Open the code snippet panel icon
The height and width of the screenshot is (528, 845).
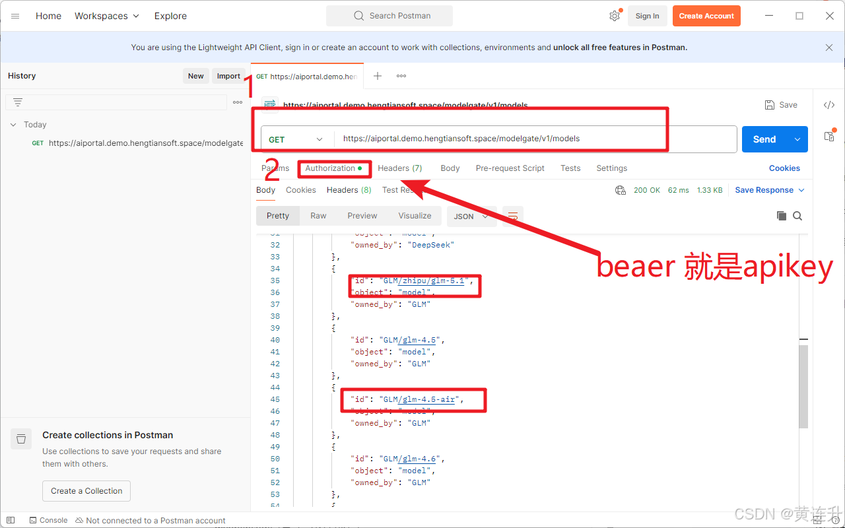829,105
